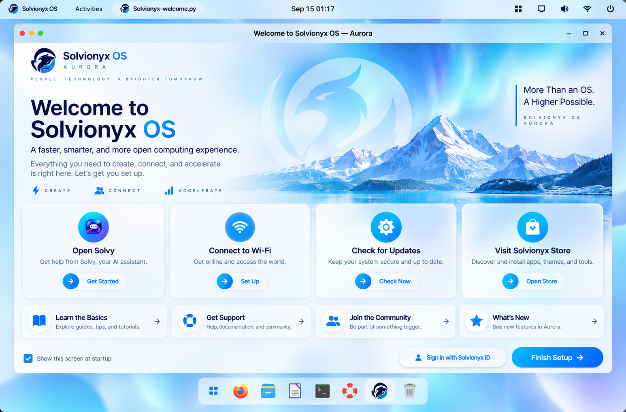Open the clock showing Sep 15 01:17
Image resolution: width=626 pixels, height=412 pixels.
pos(313,9)
